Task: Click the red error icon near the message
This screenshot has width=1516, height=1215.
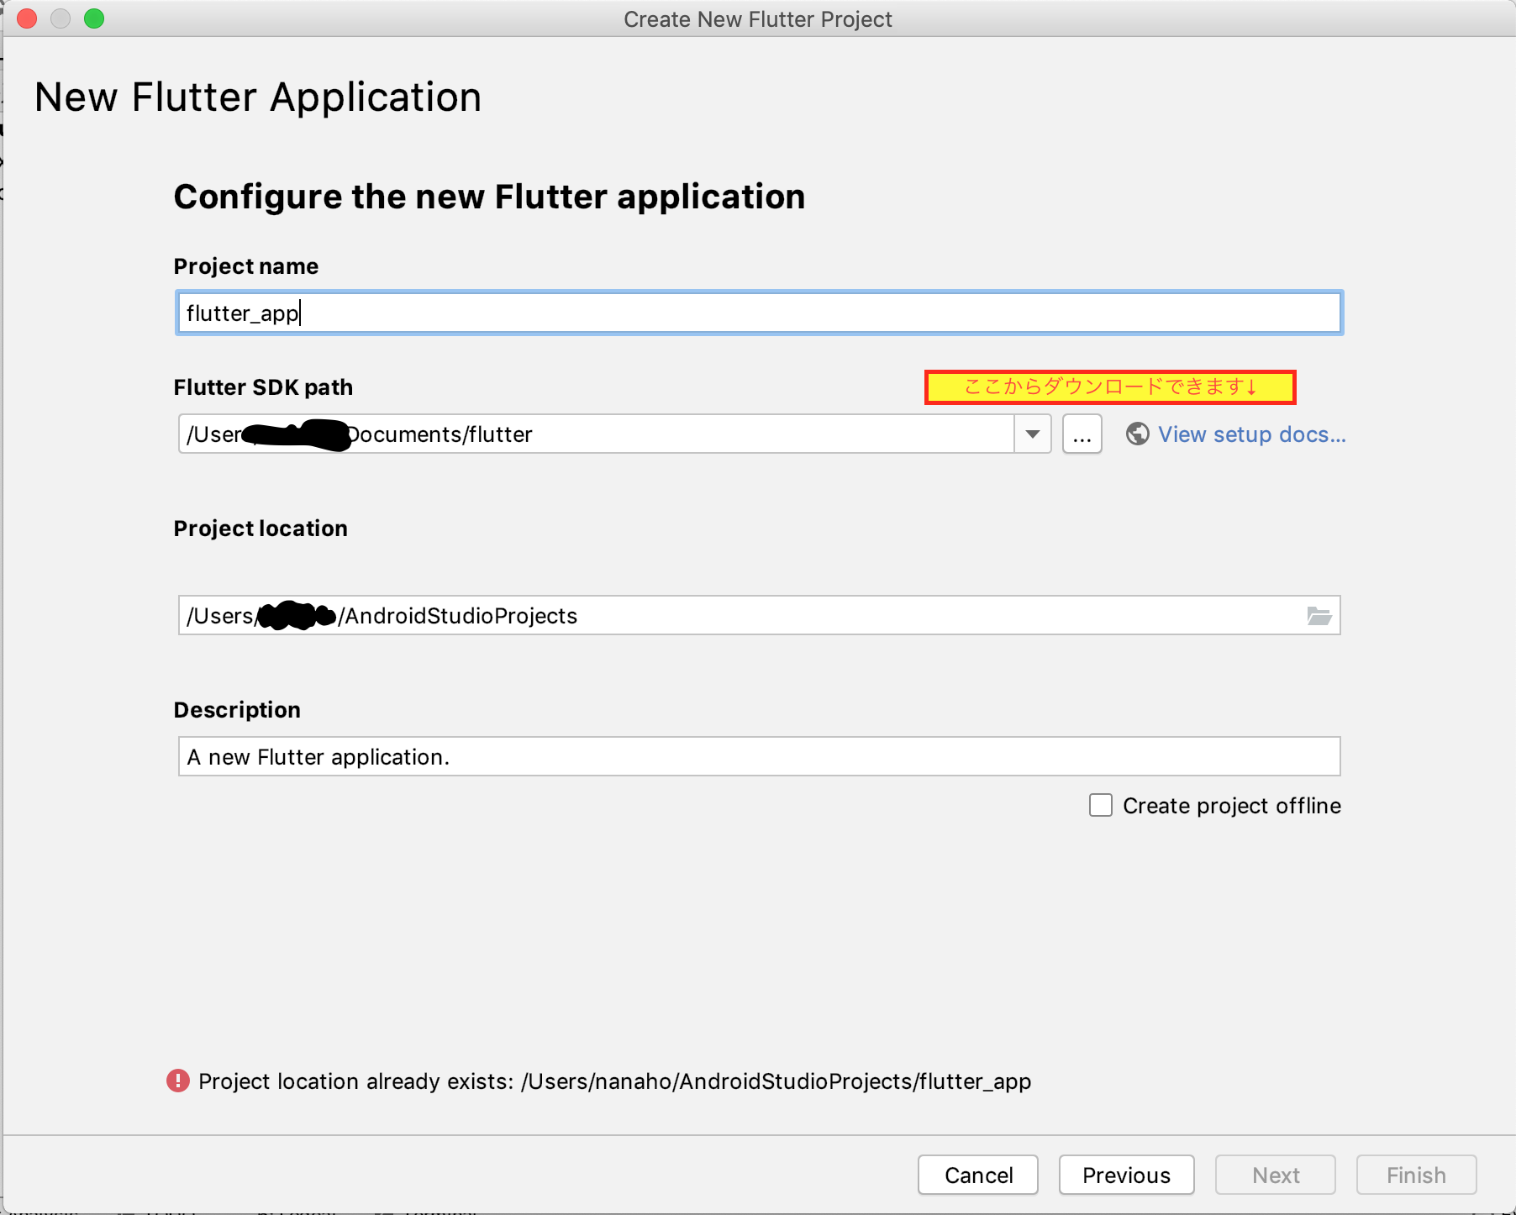Action: (x=178, y=1081)
